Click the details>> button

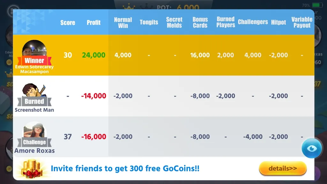click(283, 168)
